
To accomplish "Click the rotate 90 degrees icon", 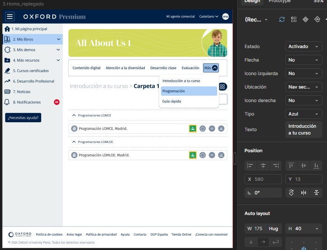I will [x=291, y=193].
